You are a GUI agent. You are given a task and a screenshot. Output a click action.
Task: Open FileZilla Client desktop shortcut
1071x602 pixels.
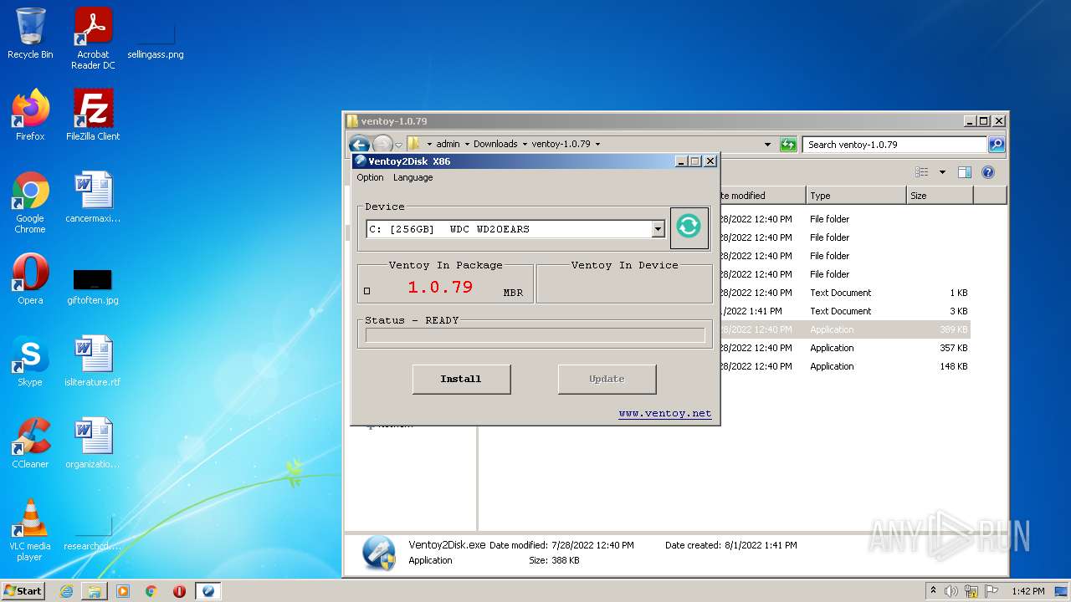(93, 115)
